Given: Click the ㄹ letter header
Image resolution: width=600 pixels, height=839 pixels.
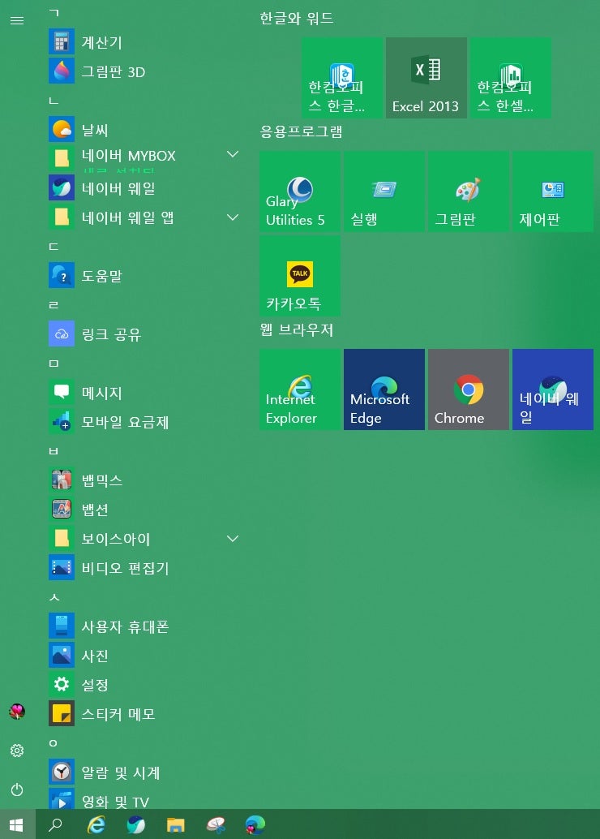Looking at the screenshot, I should [x=54, y=305].
